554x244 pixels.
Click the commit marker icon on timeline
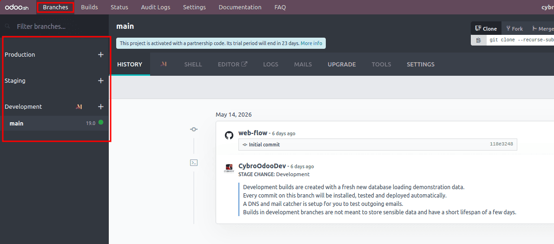click(x=194, y=130)
